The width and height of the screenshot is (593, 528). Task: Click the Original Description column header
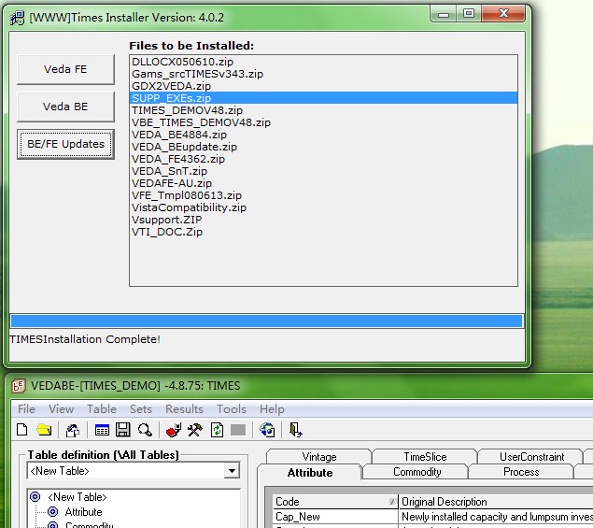coord(496,502)
